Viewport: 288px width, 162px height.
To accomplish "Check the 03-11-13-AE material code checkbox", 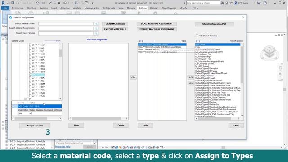I will pyautogui.click(x=30, y=48).
